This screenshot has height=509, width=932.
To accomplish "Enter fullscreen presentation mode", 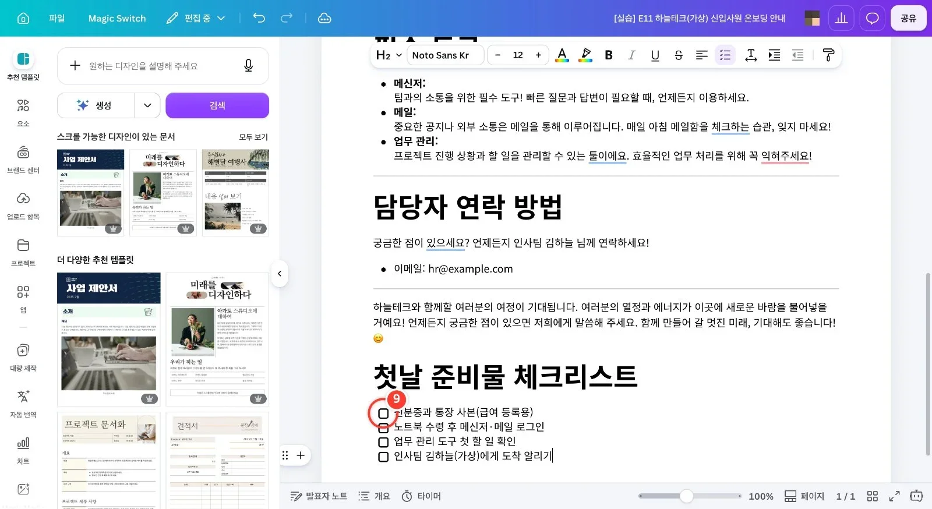I will [x=894, y=496].
